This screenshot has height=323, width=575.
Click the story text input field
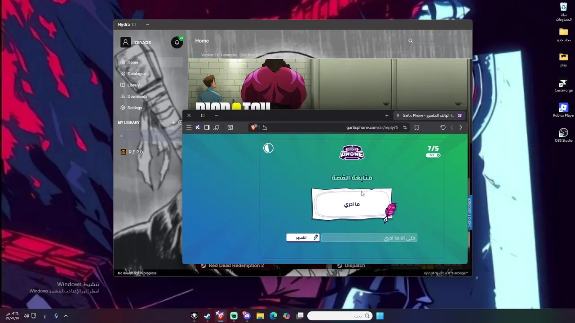(x=369, y=238)
